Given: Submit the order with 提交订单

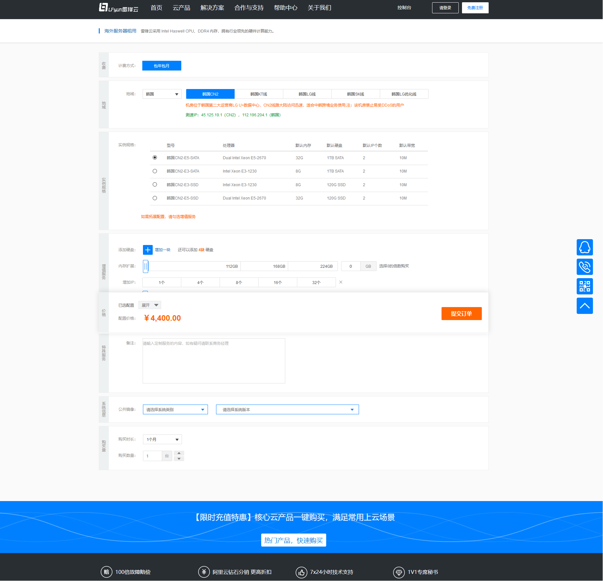Looking at the screenshot, I should pos(461,314).
